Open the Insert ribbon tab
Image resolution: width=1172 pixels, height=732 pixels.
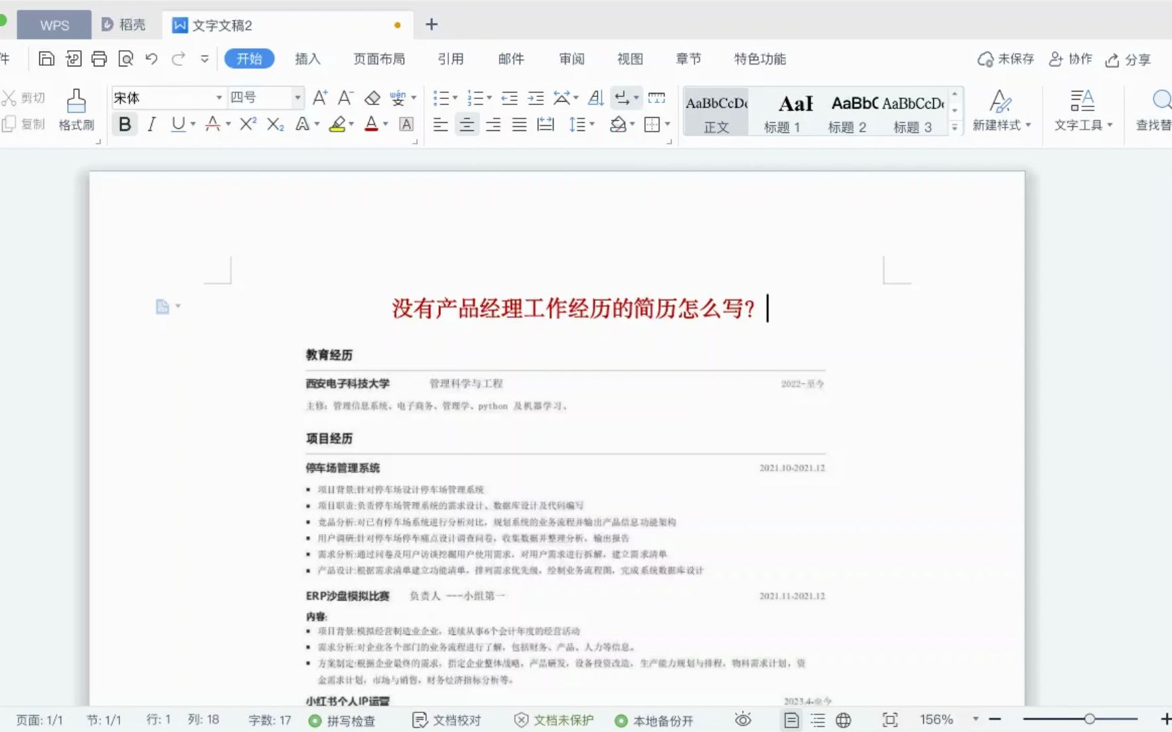coord(307,59)
